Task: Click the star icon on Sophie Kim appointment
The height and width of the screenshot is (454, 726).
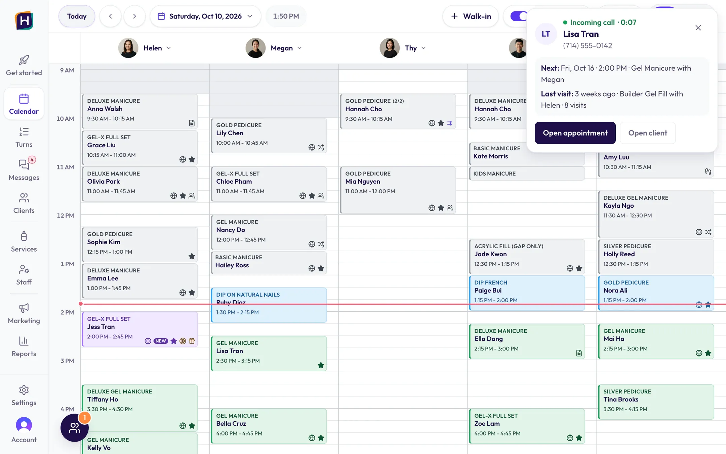Action: point(192,256)
